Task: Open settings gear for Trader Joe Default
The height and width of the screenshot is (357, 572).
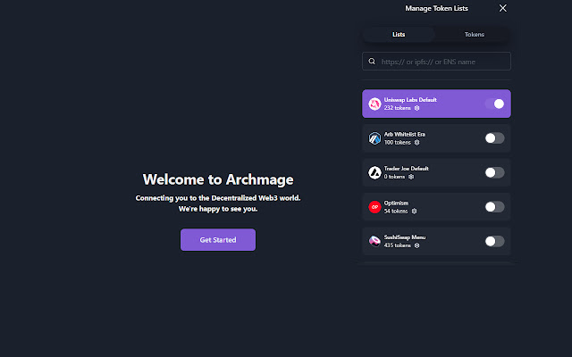Action: (411, 177)
